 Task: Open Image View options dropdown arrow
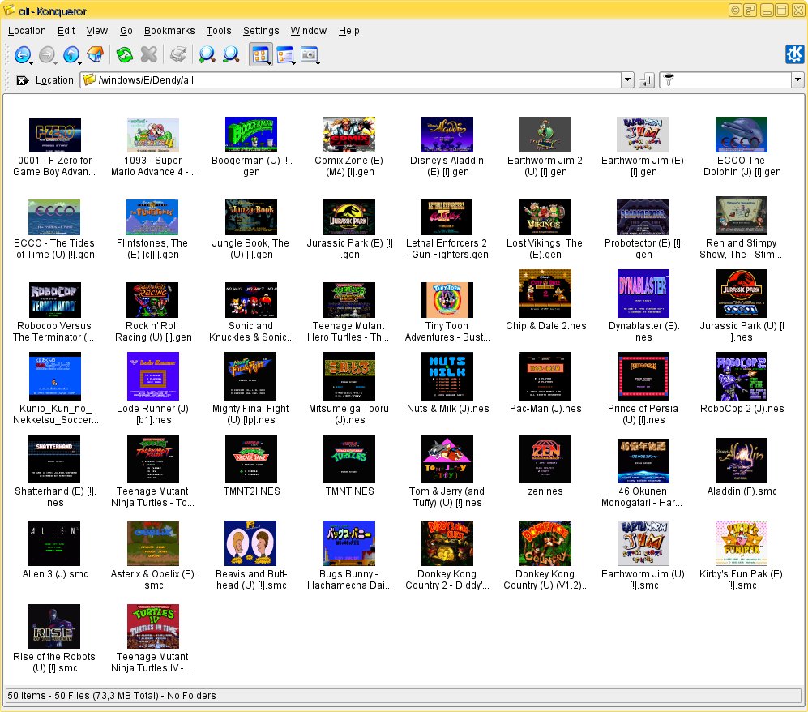coord(318,62)
